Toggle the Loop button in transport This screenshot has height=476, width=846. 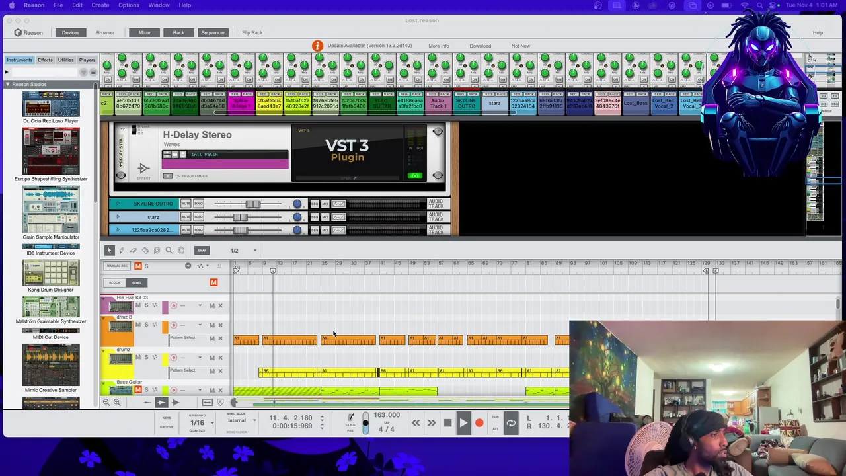click(511, 423)
